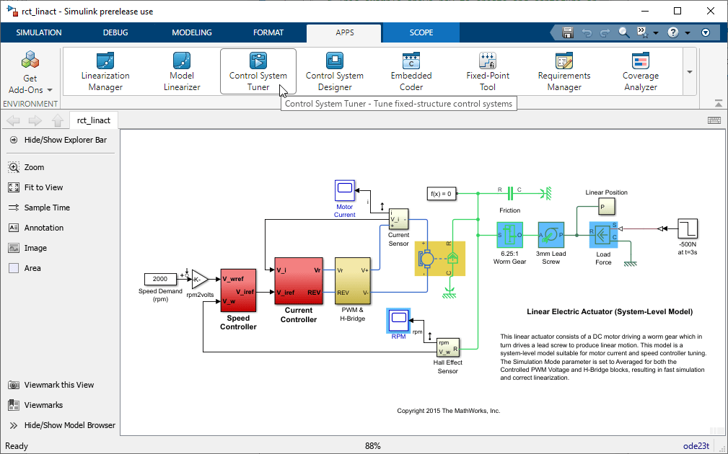Launch the Fixed-Point Tool app
The image size is (728, 454).
click(488, 71)
